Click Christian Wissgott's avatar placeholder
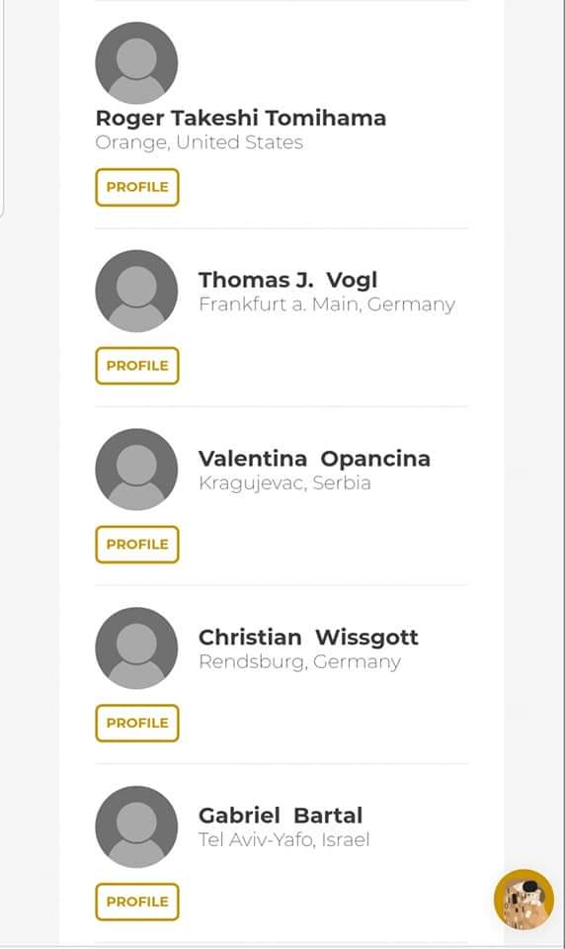 [136, 648]
